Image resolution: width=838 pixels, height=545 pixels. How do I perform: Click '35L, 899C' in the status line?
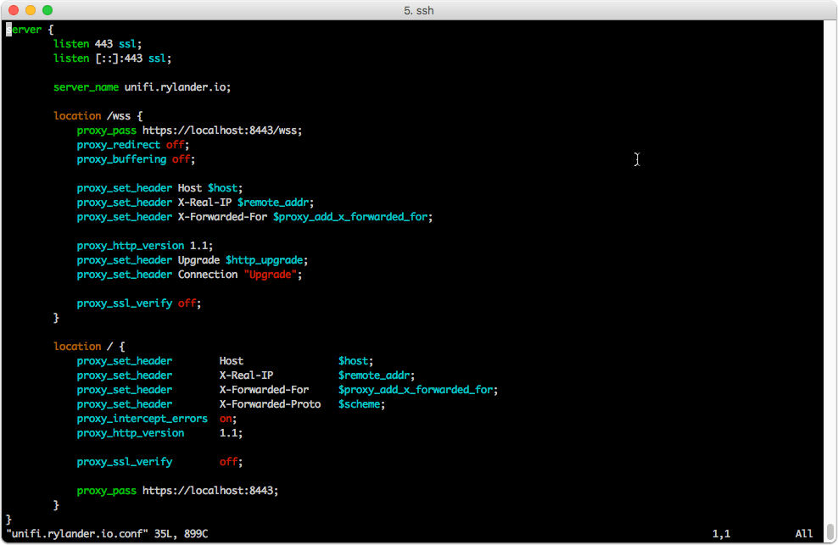[181, 534]
